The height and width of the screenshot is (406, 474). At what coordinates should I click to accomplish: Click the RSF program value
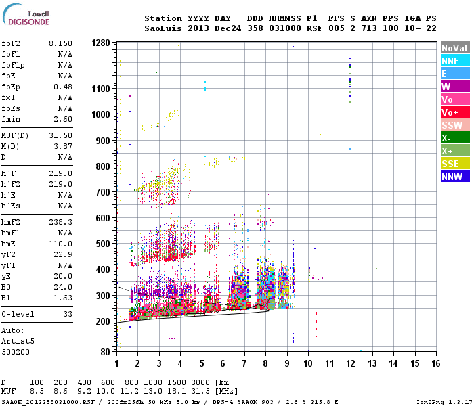click(314, 28)
